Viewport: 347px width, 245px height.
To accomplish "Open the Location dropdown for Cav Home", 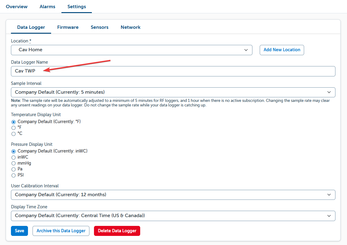I will click(131, 50).
